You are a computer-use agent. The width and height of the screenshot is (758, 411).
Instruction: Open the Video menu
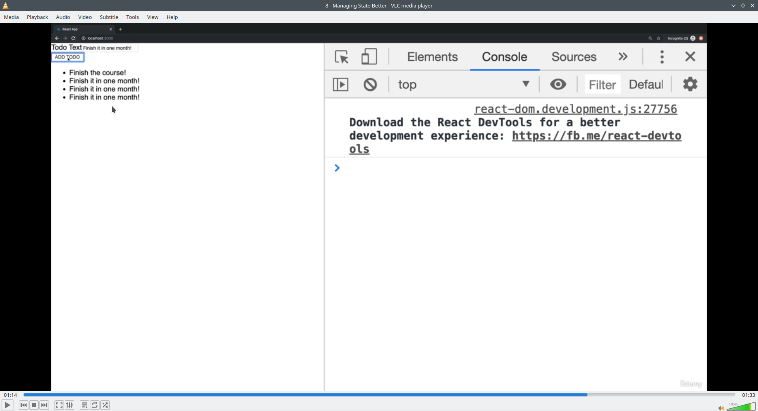tap(85, 17)
